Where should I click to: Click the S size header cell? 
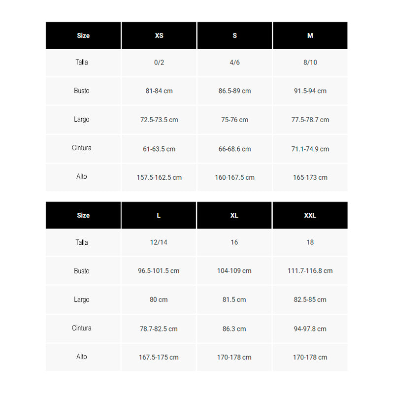coord(234,35)
